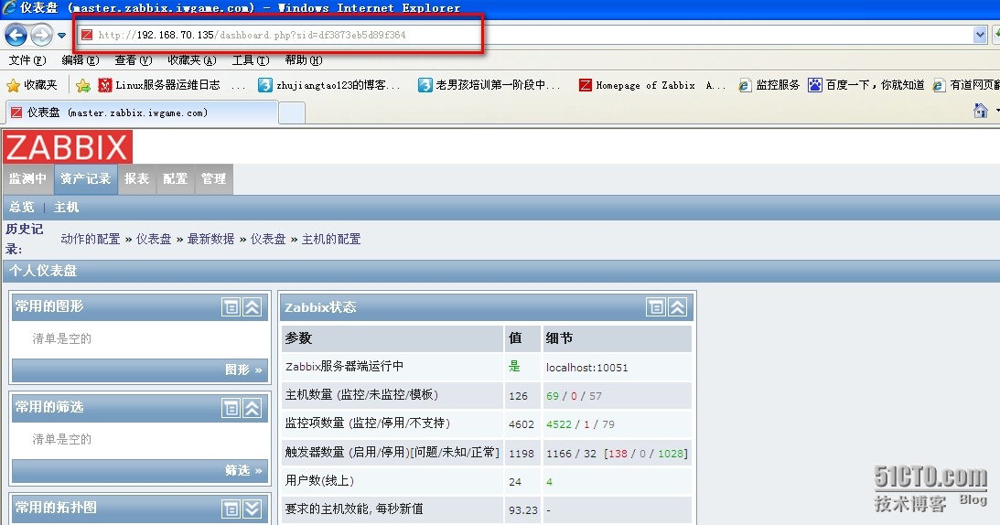Screen dimensions: 1000x525
Task: Open the 查看(V) menu
Action: click(x=134, y=60)
